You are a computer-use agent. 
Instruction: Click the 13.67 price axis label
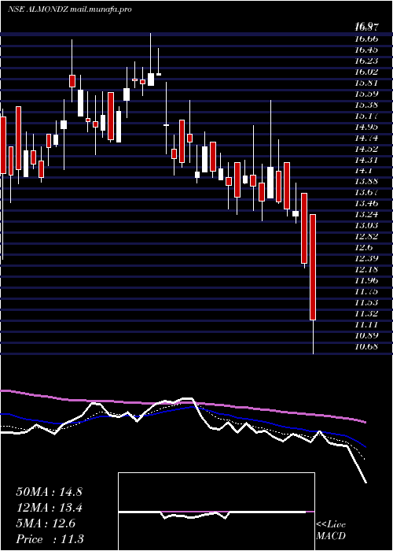click(366, 193)
